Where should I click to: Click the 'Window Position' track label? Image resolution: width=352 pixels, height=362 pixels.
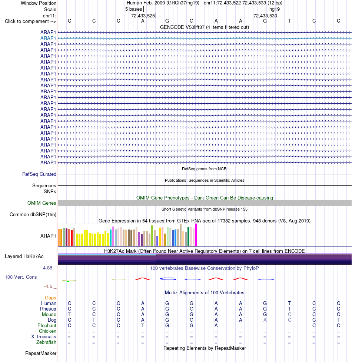pos(39,3)
